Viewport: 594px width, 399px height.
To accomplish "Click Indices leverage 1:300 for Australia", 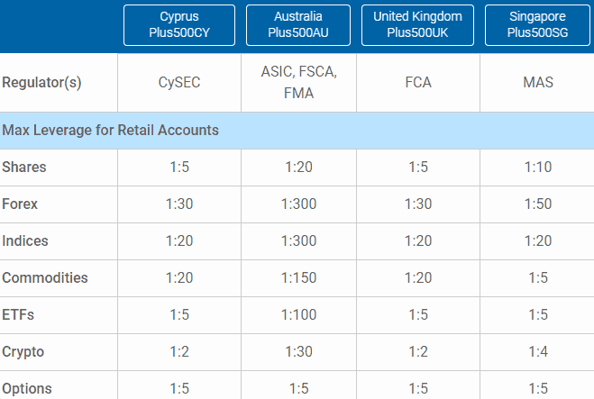I will tap(298, 240).
